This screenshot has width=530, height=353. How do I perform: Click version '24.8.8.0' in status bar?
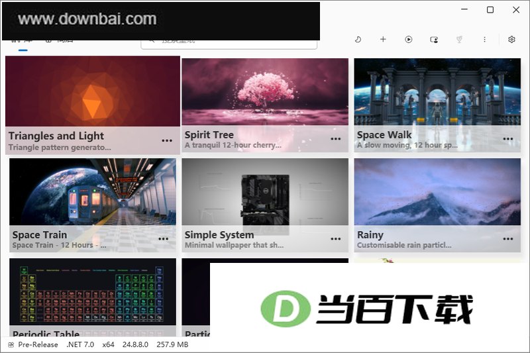click(x=135, y=345)
